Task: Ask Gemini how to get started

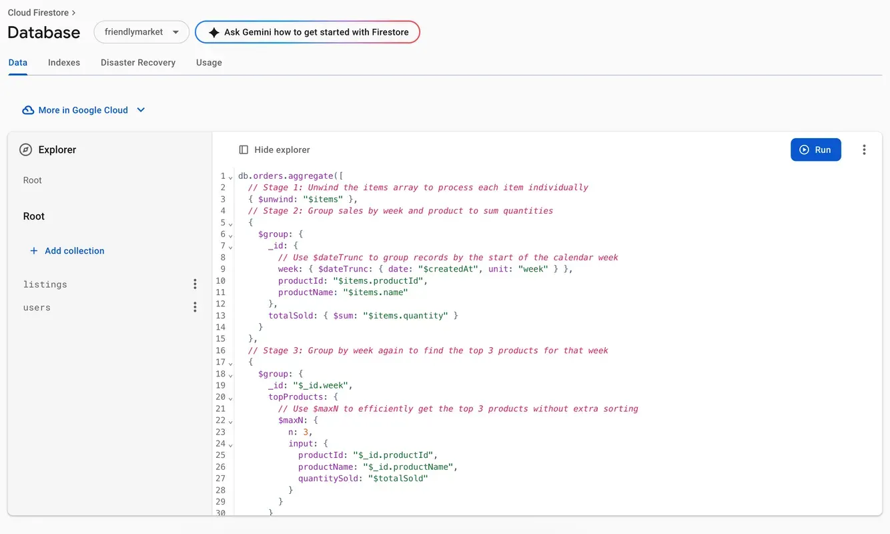Action: click(x=308, y=32)
